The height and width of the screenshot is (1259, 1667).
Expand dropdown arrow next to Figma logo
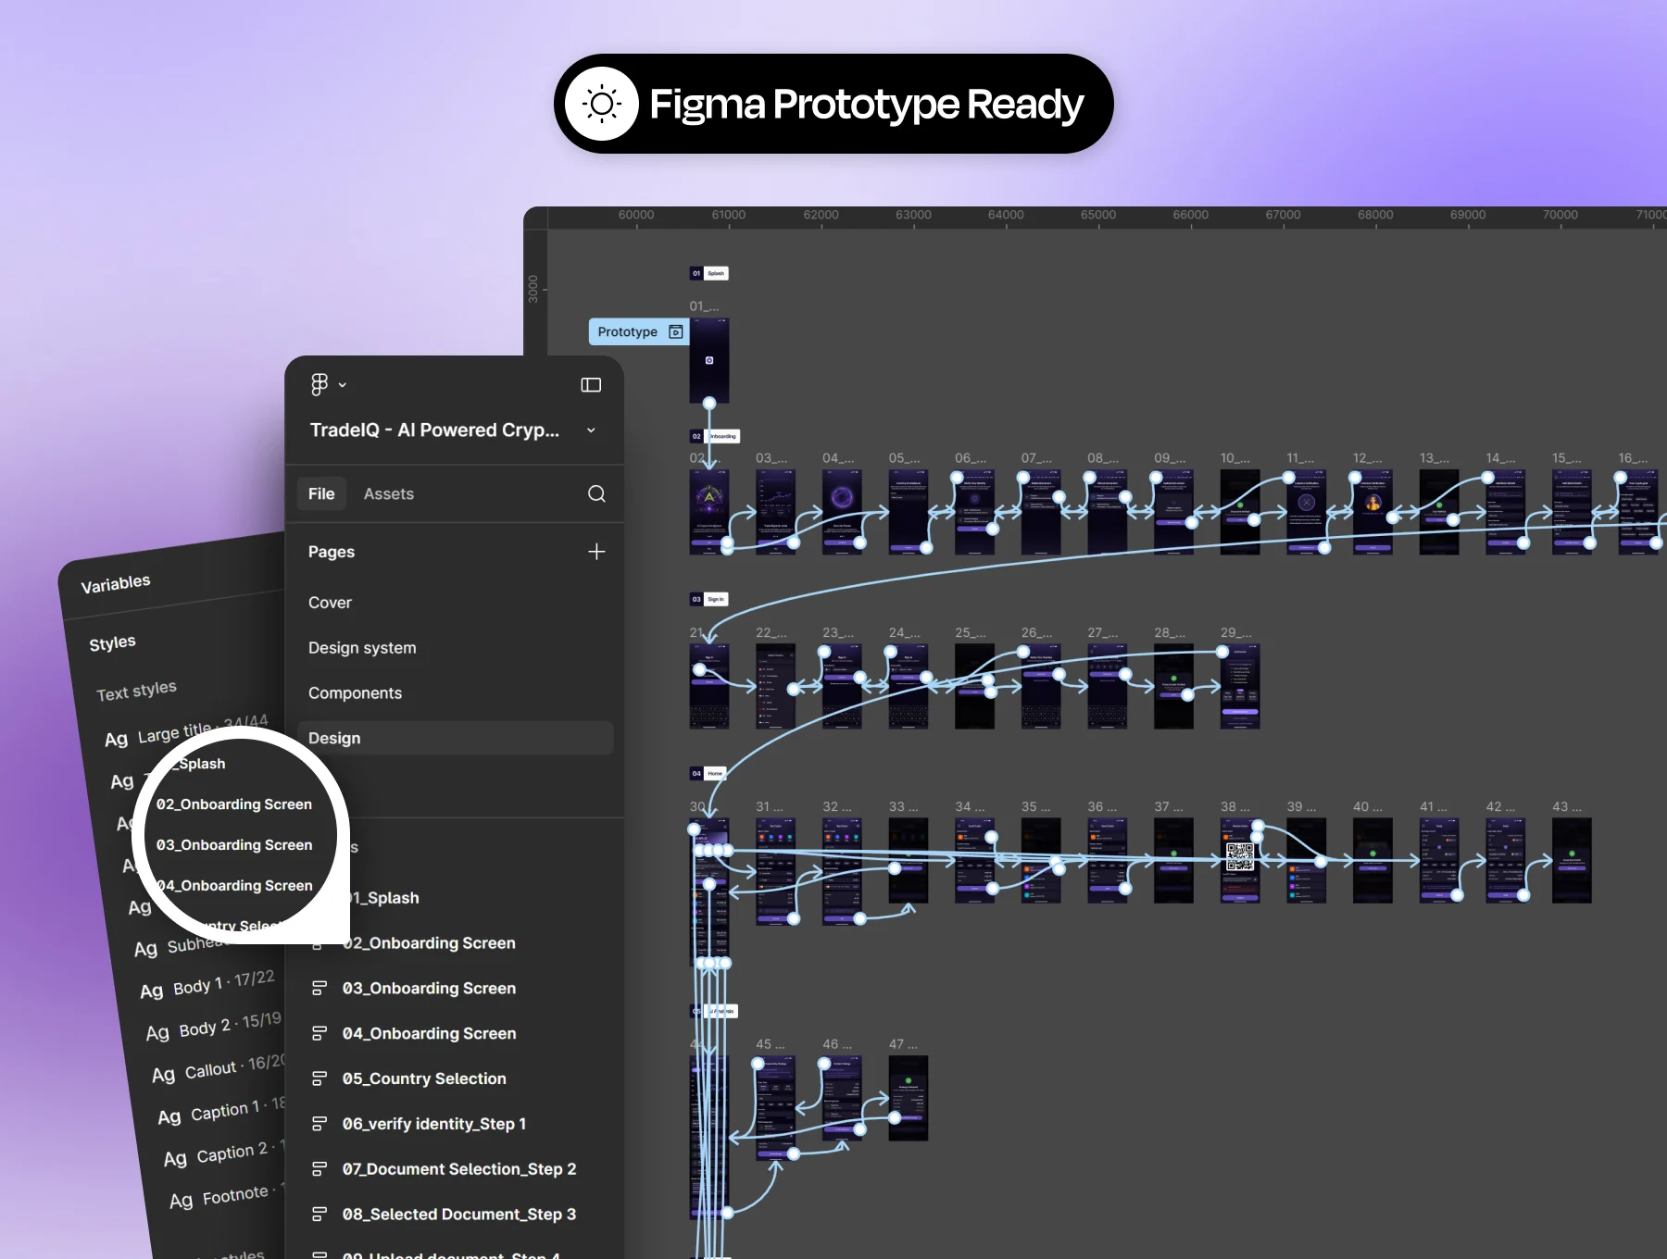coord(343,385)
